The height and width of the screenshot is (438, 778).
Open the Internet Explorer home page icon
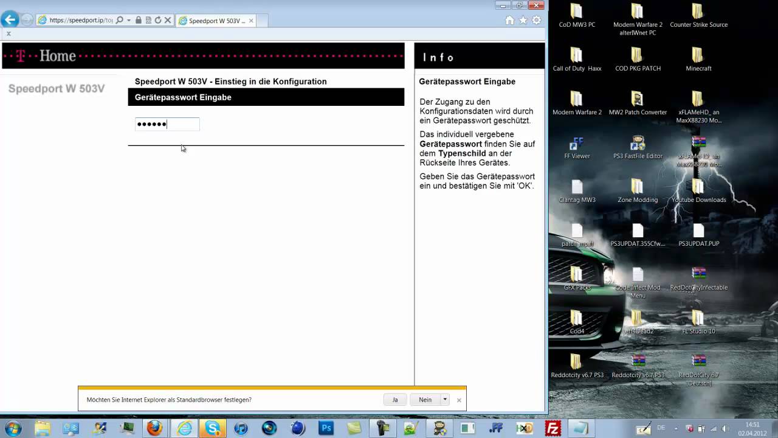click(509, 20)
